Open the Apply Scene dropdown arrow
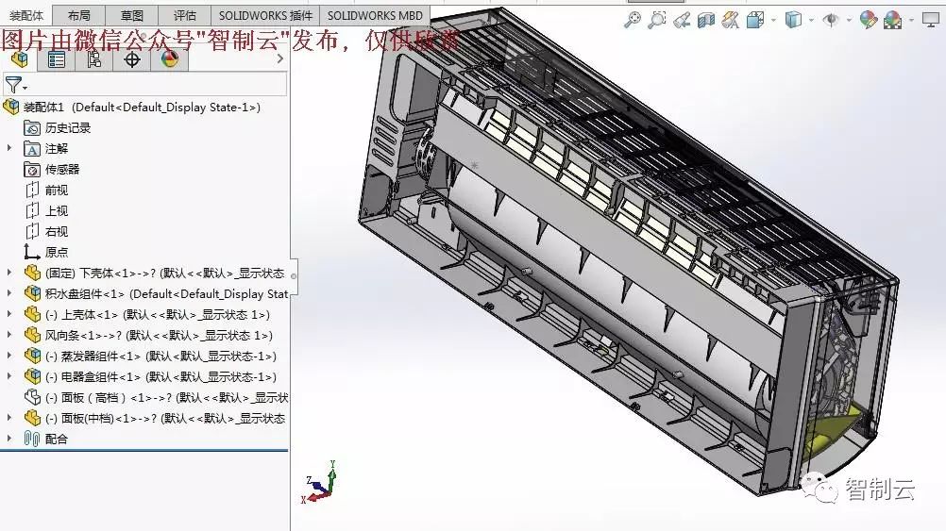This screenshot has height=531, width=946. pos(911,21)
